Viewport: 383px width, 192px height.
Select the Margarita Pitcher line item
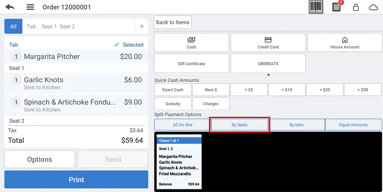coord(76,57)
